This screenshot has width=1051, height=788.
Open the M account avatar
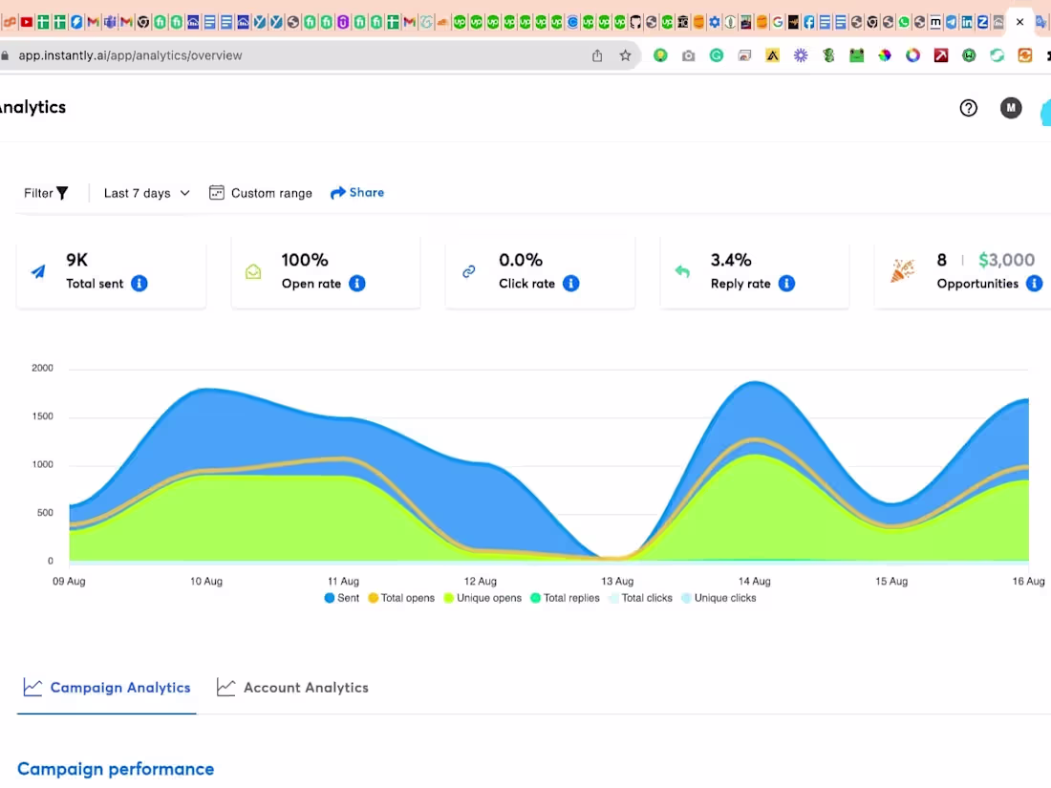tap(1010, 107)
